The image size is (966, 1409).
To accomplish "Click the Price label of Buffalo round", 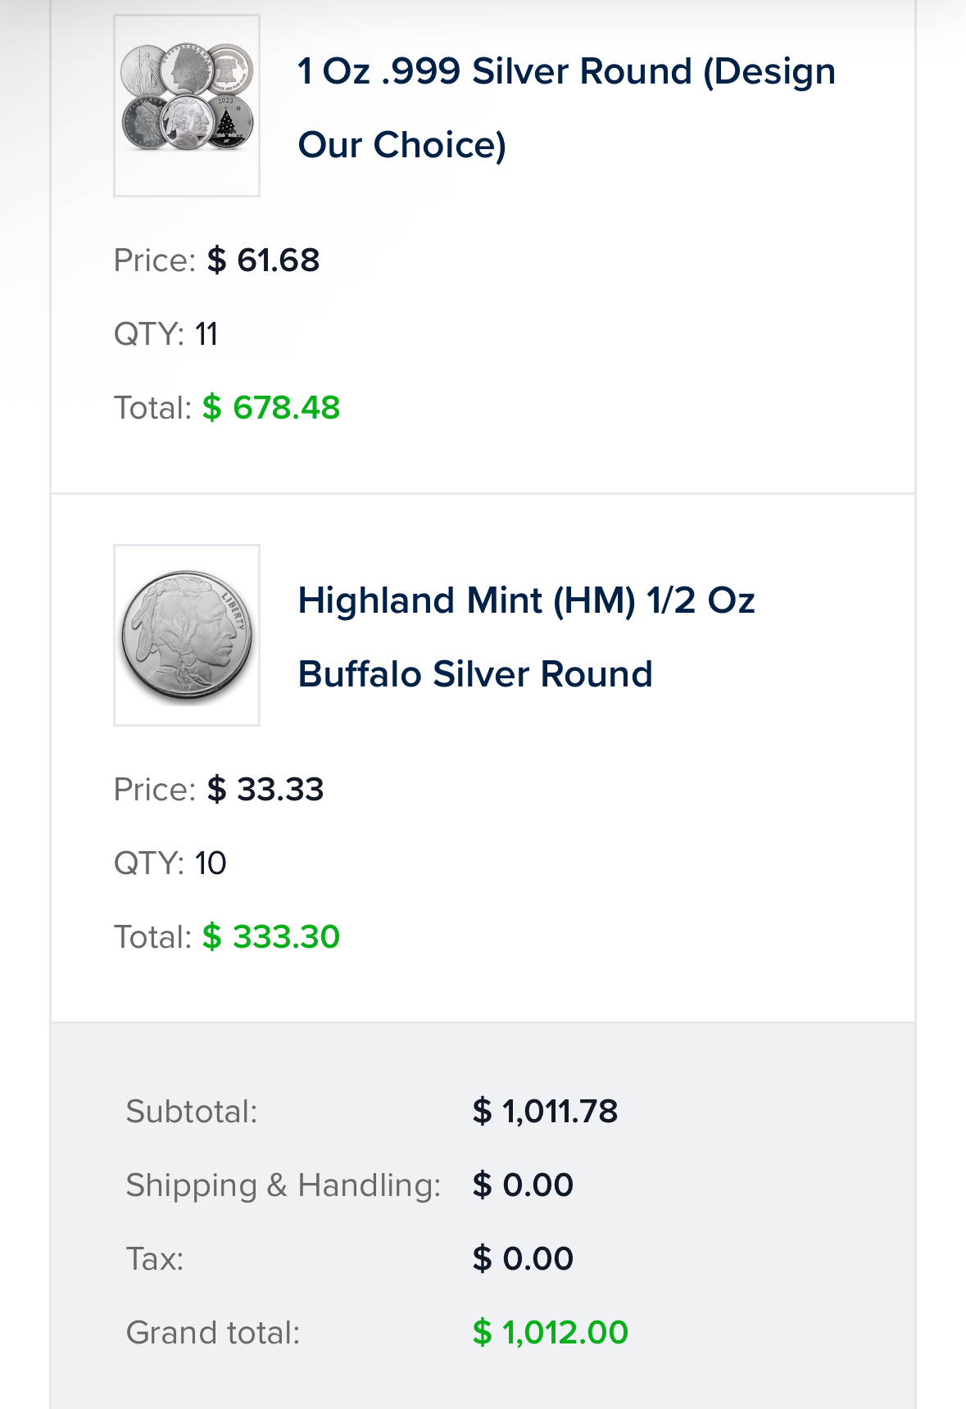I will click(155, 790).
